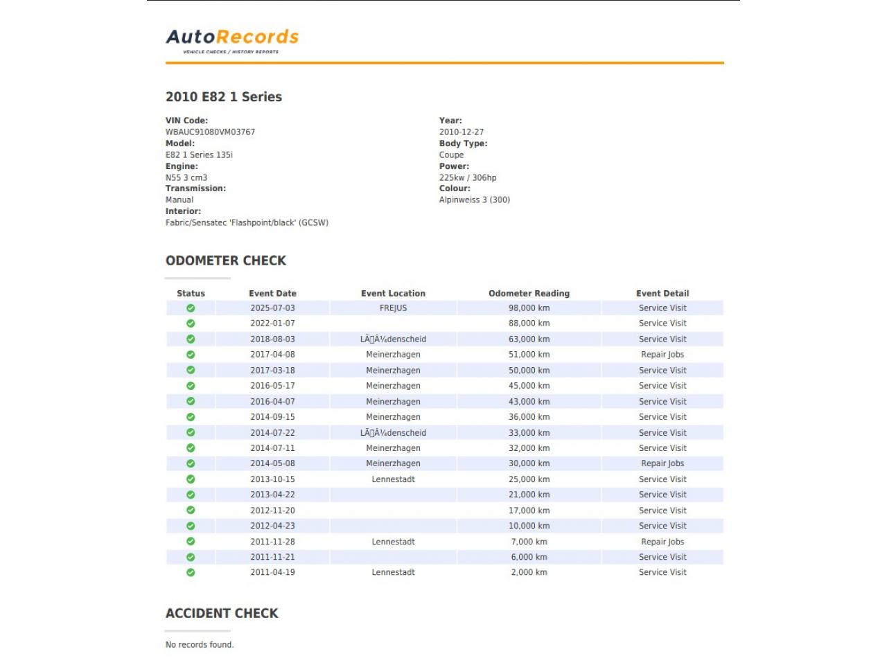This screenshot has height=665, width=887.
Task: Click the Alpinweiss 3 (300) colour value
Action: [x=475, y=200]
